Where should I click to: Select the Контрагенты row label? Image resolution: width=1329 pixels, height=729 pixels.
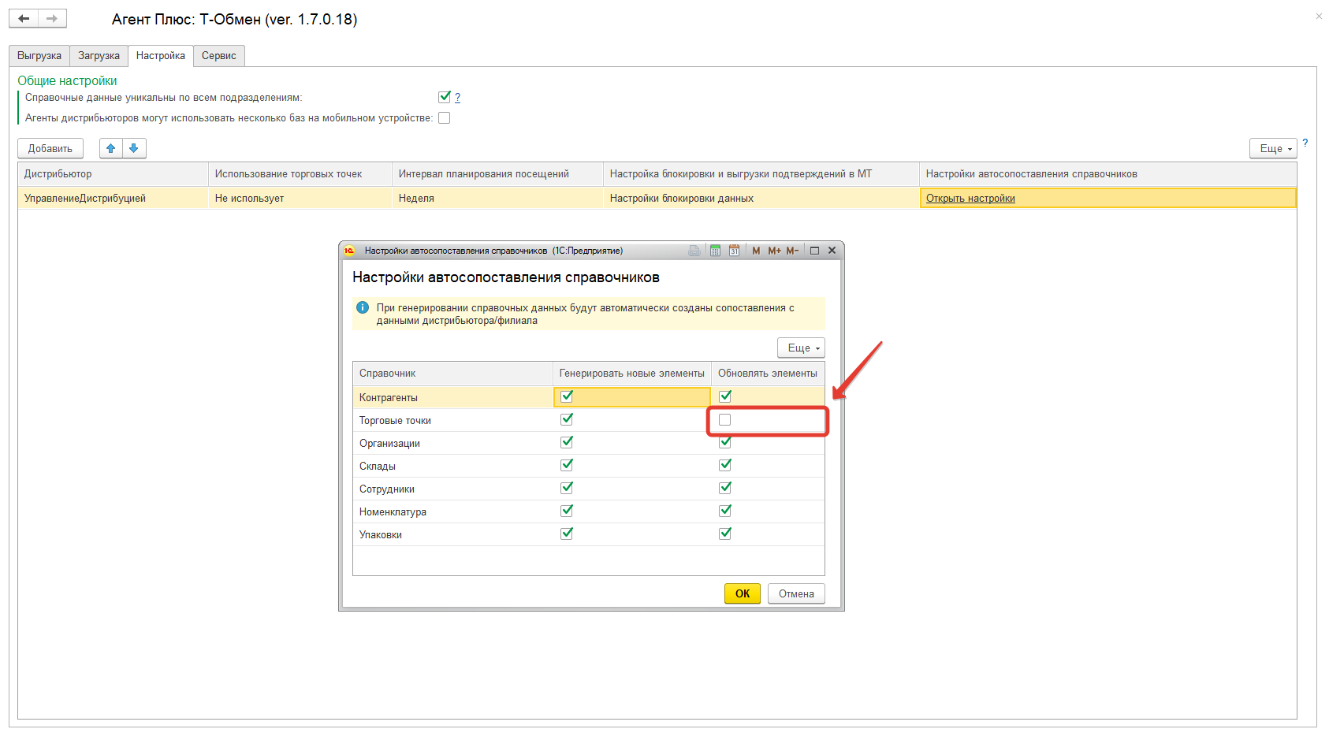click(x=389, y=398)
